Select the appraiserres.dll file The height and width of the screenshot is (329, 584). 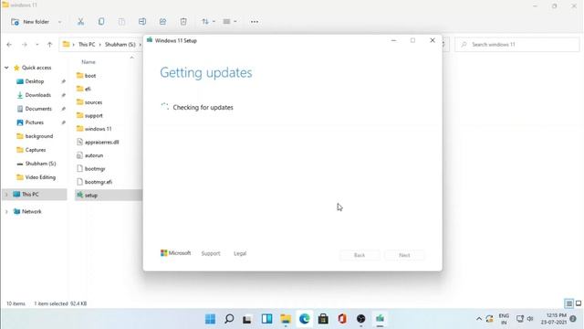tap(101, 143)
